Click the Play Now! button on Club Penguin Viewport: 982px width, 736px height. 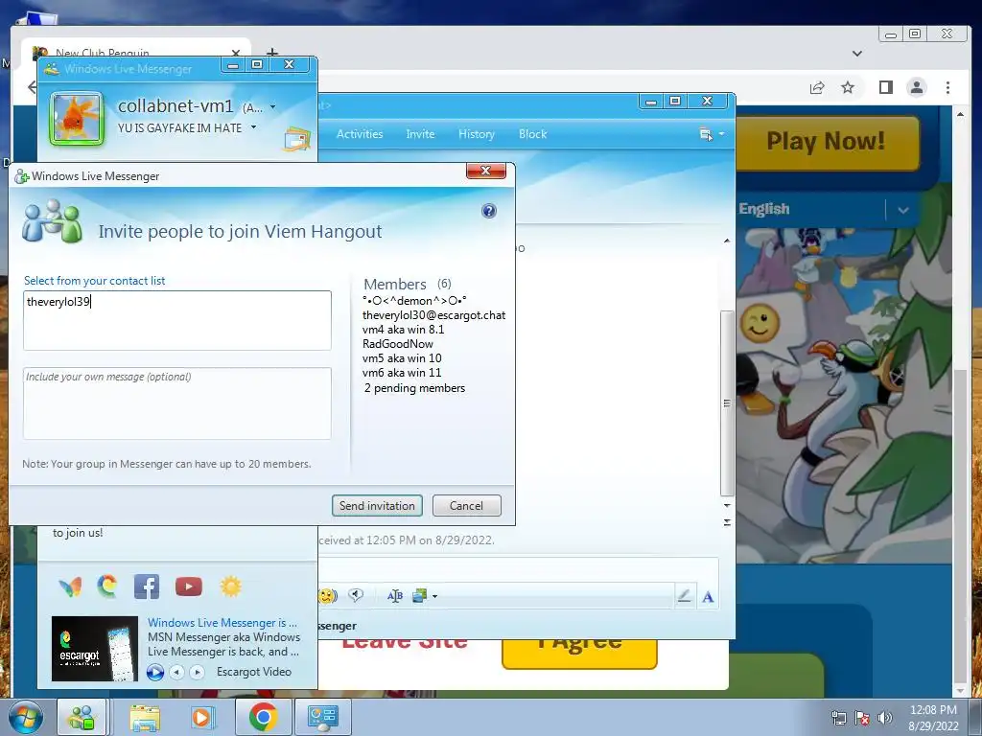click(x=826, y=142)
